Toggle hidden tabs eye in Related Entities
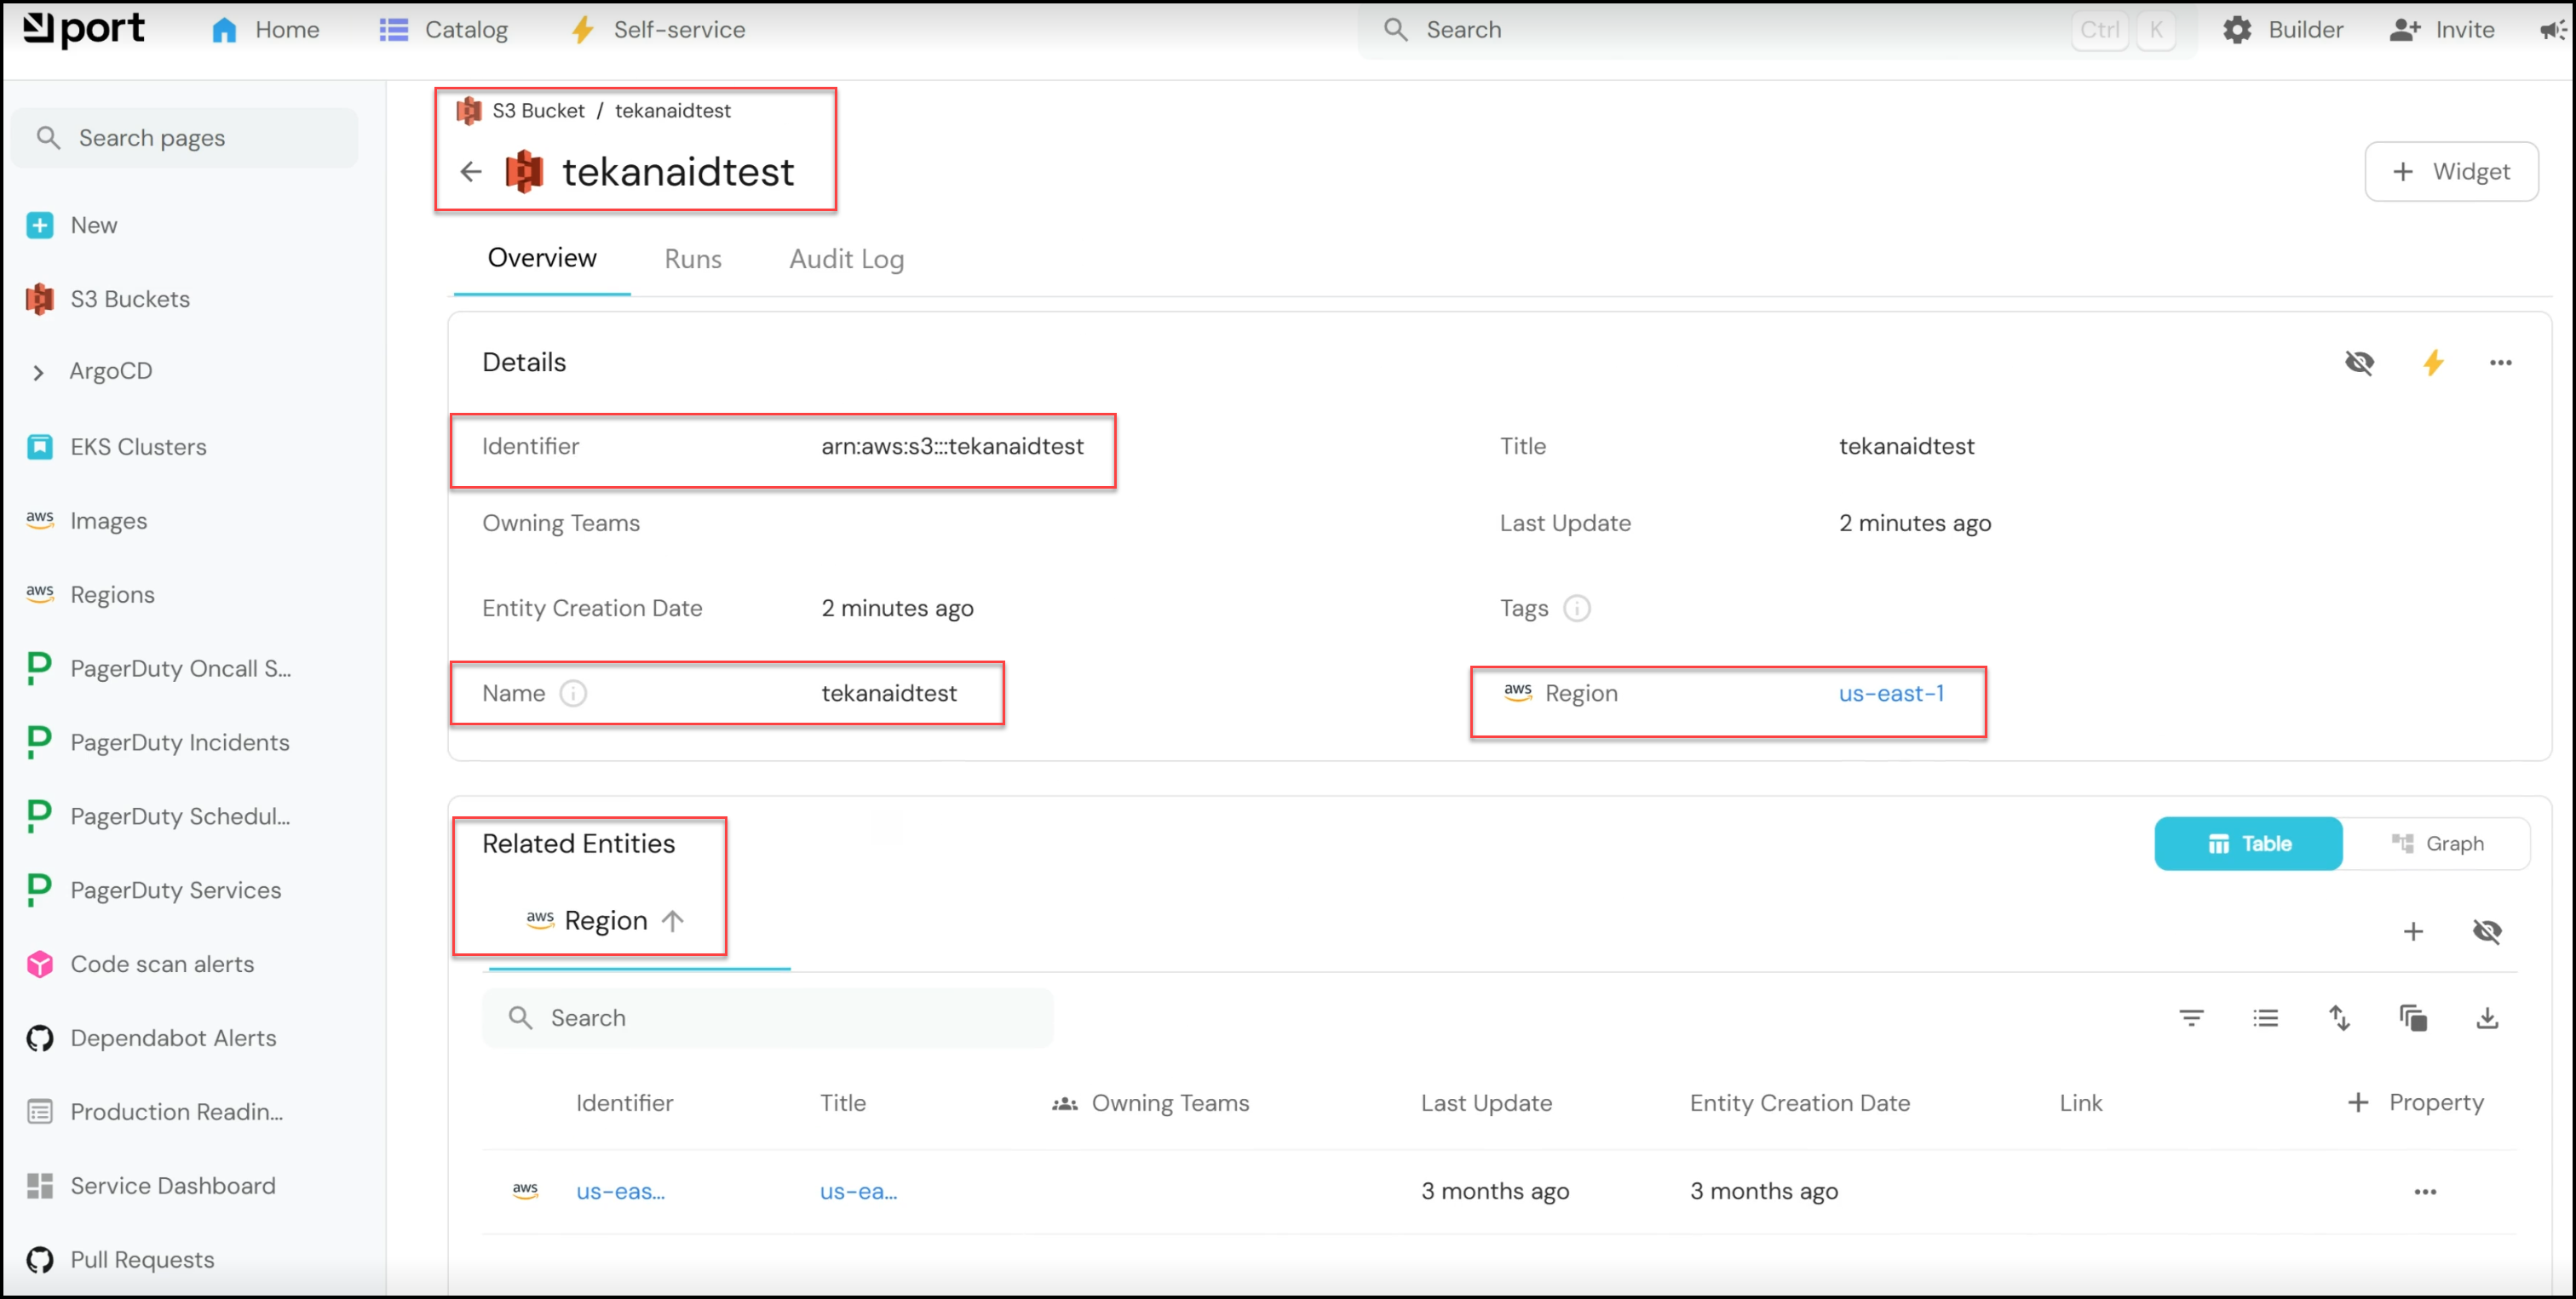Image resolution: width=2576 pixels, height=1299 pixels. [x=2487, y=931]
